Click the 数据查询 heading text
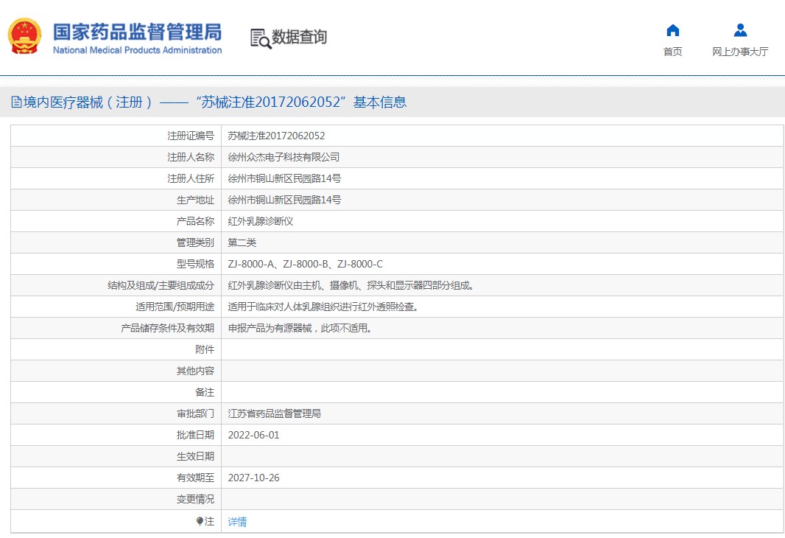This screenshot has height=538, width=785. (299, 37)
